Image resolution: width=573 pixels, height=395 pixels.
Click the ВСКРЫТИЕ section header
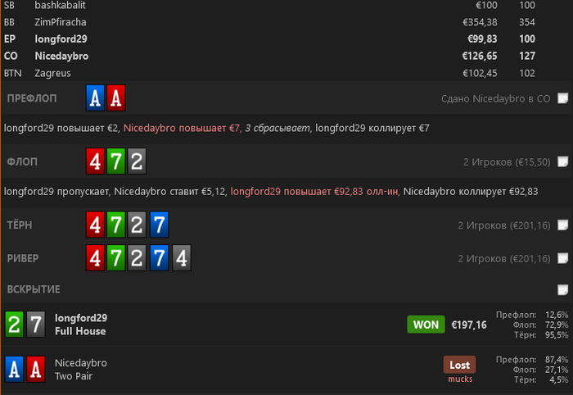point(34,289)
